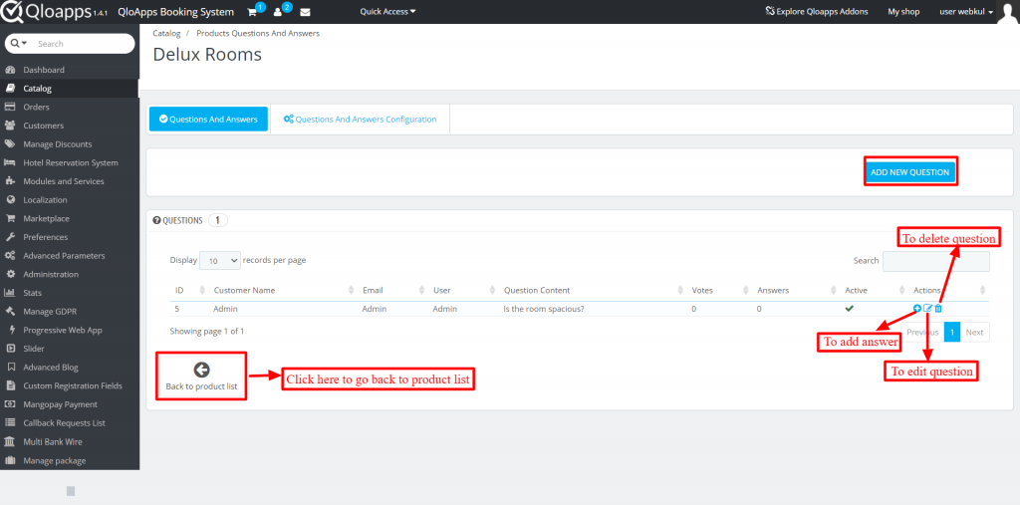Click the Back to product list button

click(201, 377)
